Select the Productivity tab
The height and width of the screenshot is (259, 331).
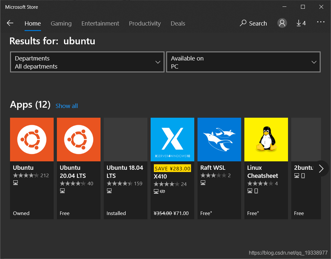144,23
